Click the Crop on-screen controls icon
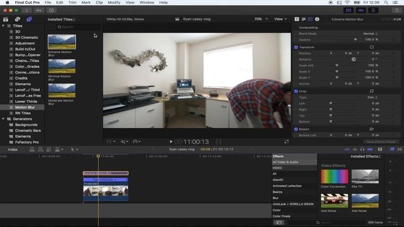The height and width of the screenshot is (227, 404). (372, 91)
